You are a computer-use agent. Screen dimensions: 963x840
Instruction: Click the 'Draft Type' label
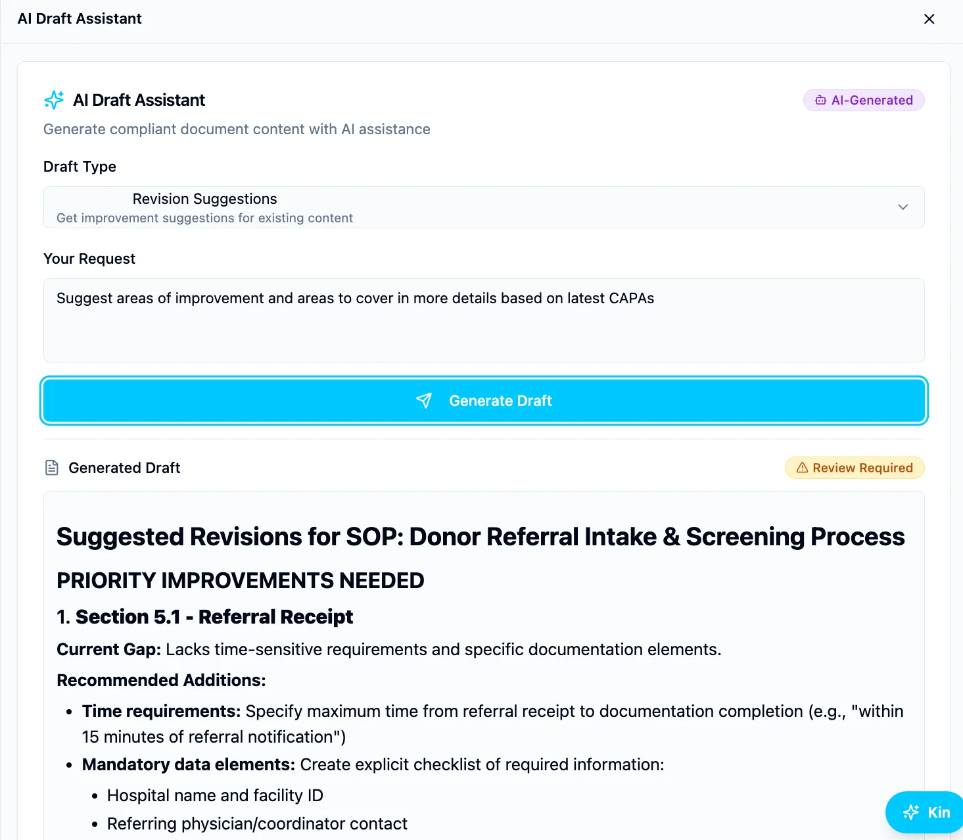80,166
